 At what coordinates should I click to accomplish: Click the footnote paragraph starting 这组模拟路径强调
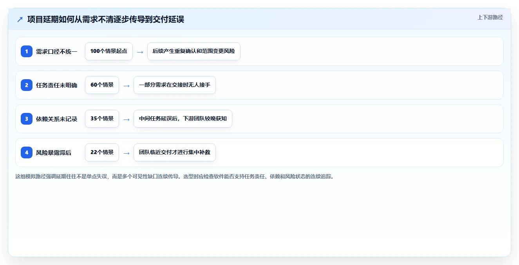[x=175, y=176]
